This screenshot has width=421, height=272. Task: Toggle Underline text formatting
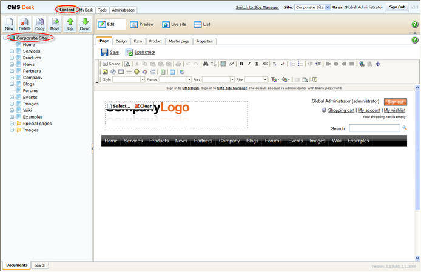[x=257, y=64]
